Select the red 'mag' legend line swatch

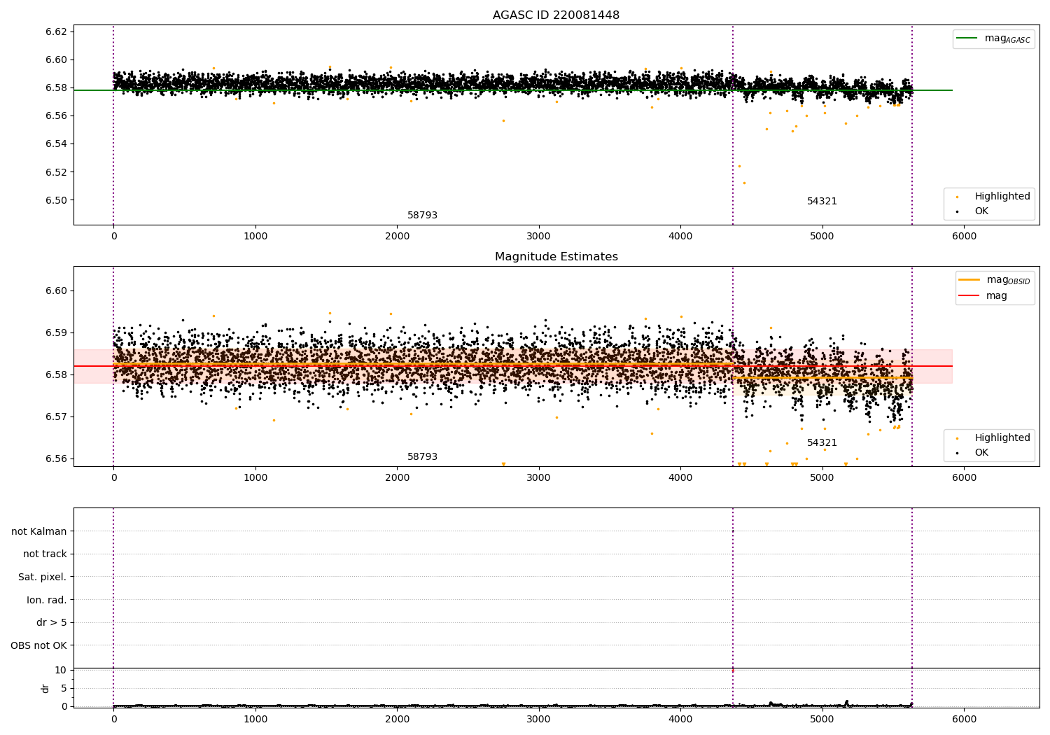pos(969,295)
